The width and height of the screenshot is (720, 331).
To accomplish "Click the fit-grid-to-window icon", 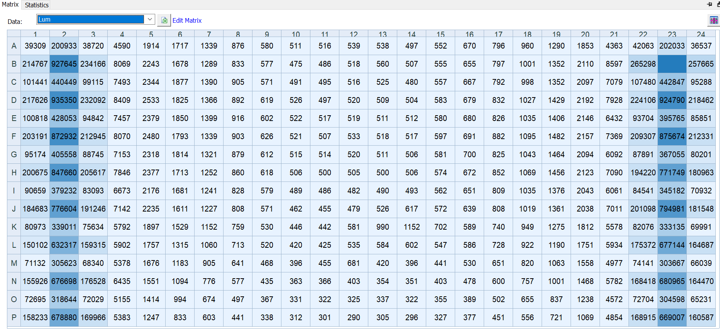I will click(713, 20).
